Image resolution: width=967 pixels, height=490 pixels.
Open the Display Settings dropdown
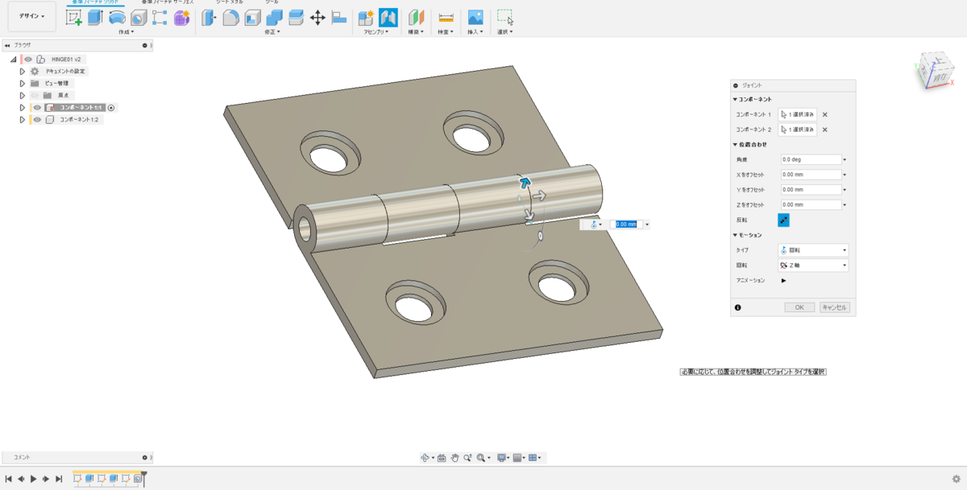503,458
